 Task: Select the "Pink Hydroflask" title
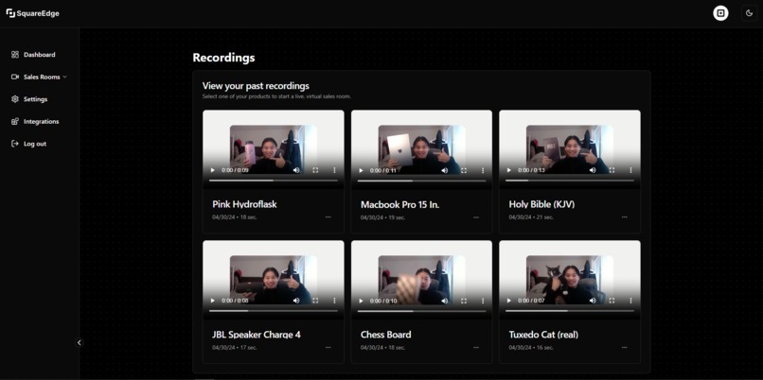[x=244, y=204]
